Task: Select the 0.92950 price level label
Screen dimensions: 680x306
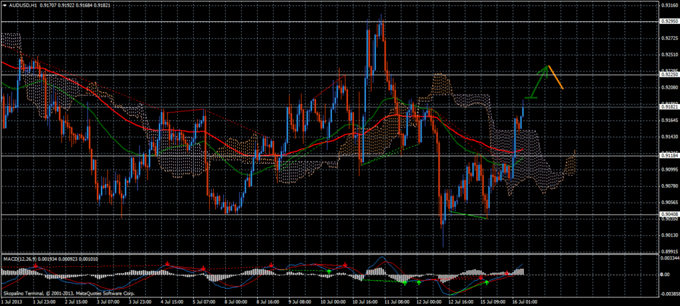Action: 669,21
